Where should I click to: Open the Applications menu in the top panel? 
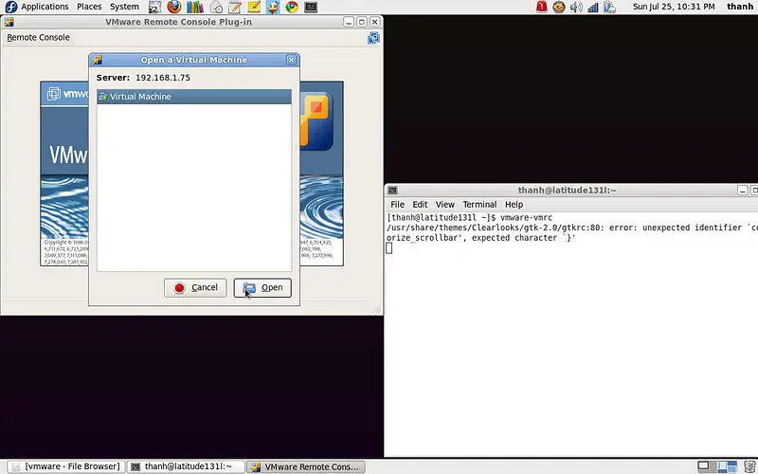45,7
